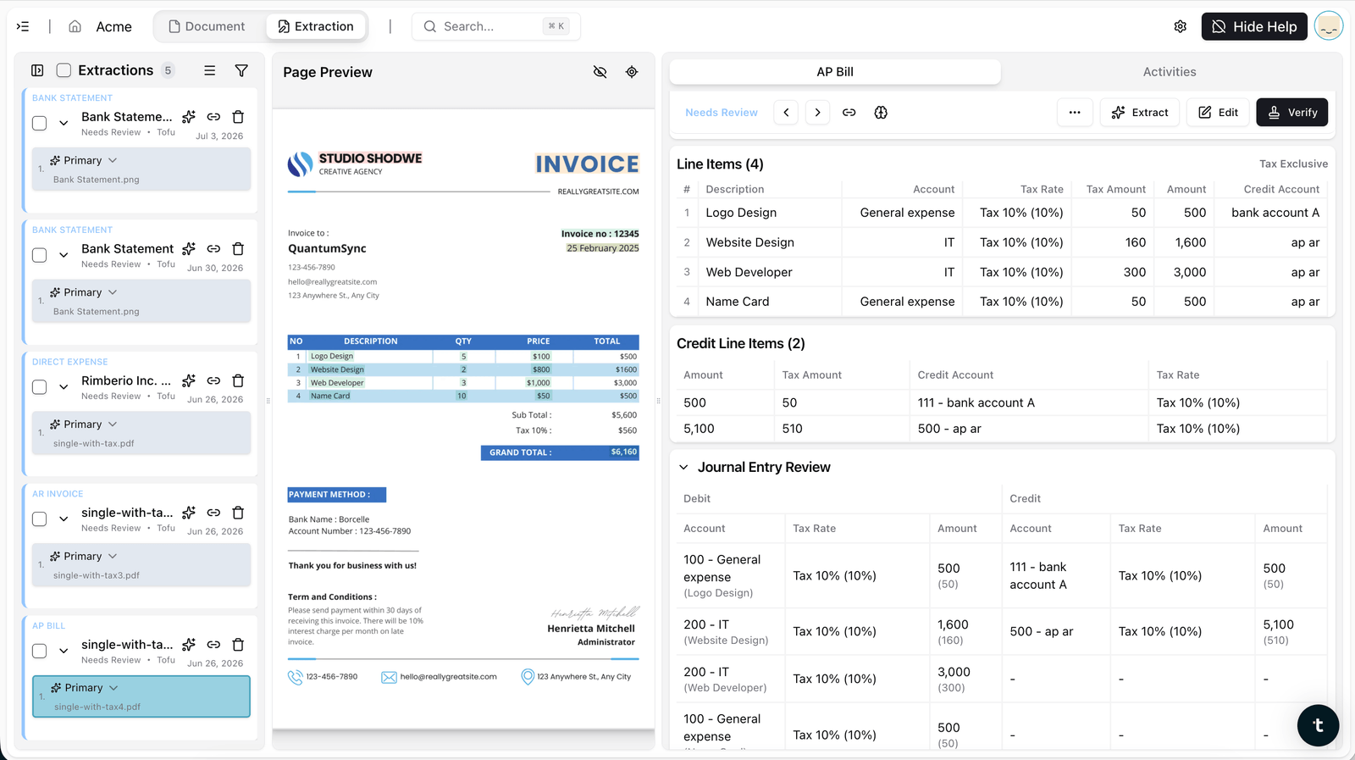Switch to the Document tab
This screenshot has height=760, width=1355.
click(x=207, y=26)
